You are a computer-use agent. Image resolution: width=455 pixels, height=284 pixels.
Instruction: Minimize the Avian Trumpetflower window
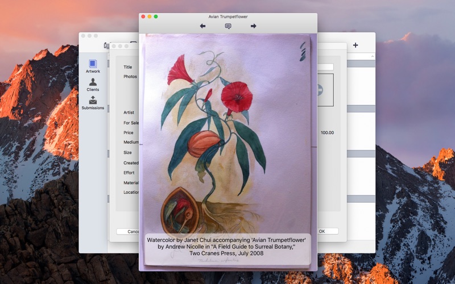click(150, 16)
